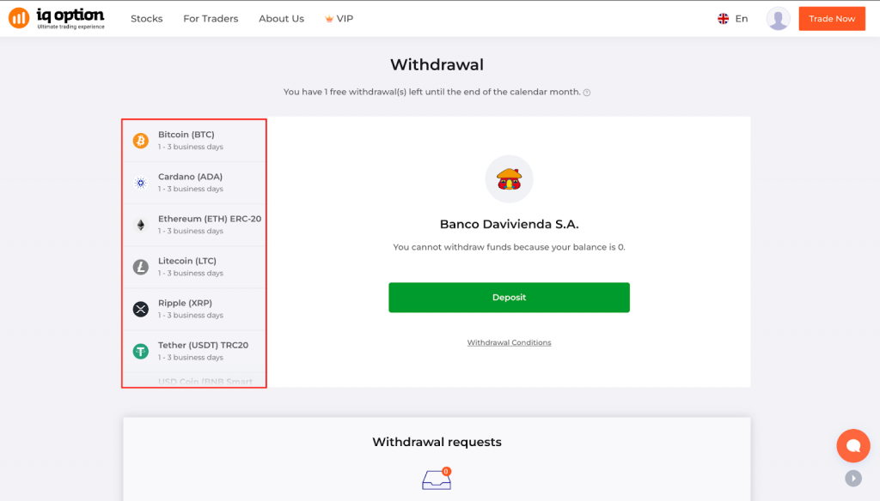Screen dimensions: 880x501
Task: Choose the Tether (USDT) coin icon
Action: [141, 351]
